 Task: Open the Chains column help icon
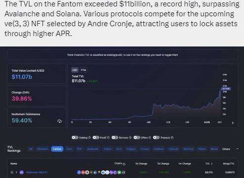pos(124,164)
